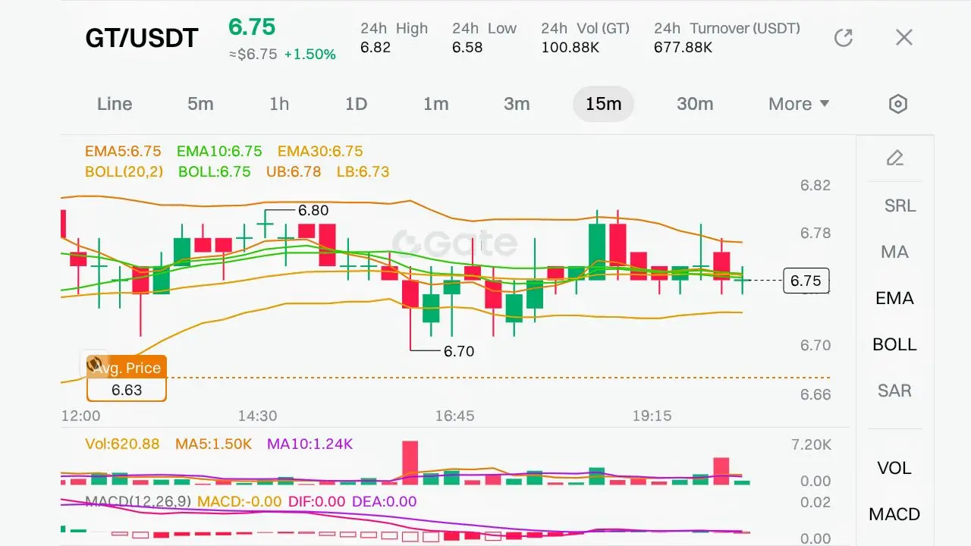The image size is (971, 546).
Task: Click the MA10:1.24K volume legend
Action: 310,444
